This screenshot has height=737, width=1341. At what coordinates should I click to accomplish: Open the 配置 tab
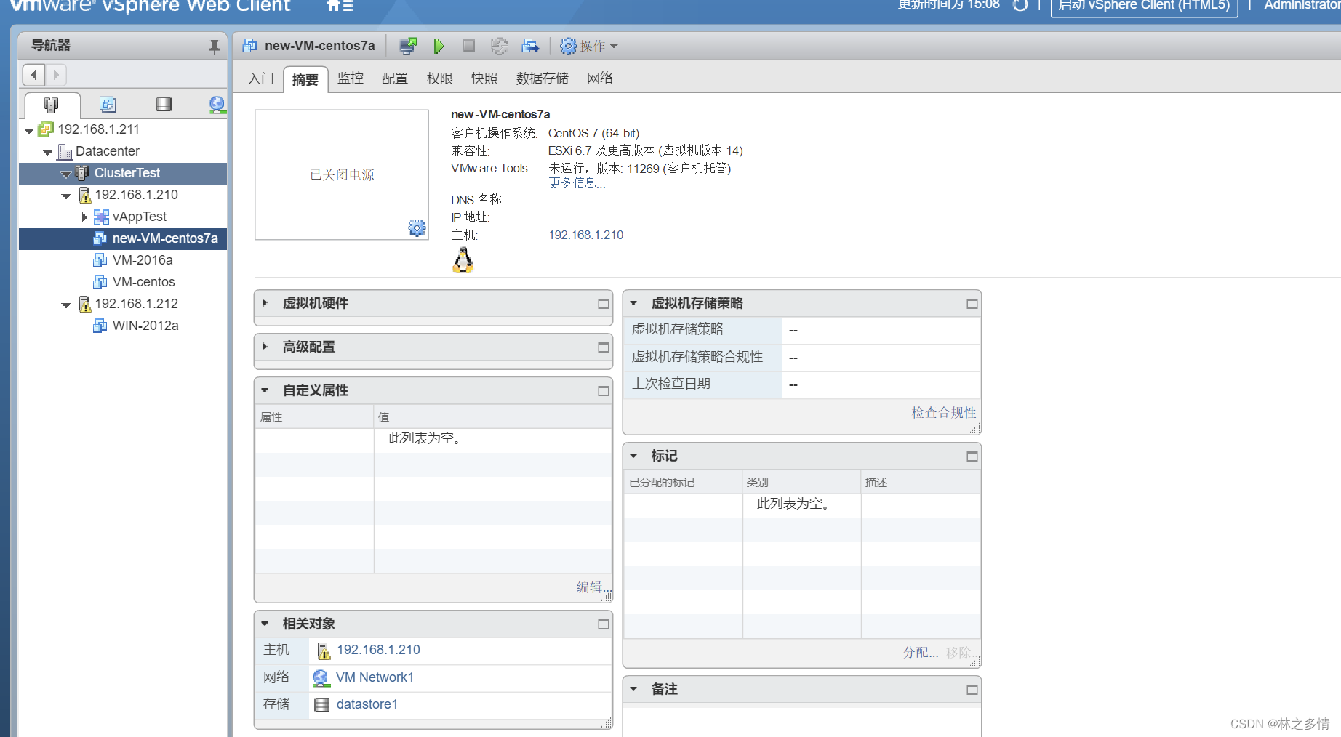pos(395,78)
